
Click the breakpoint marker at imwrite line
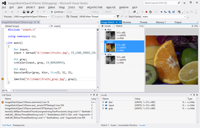(3, 79)
